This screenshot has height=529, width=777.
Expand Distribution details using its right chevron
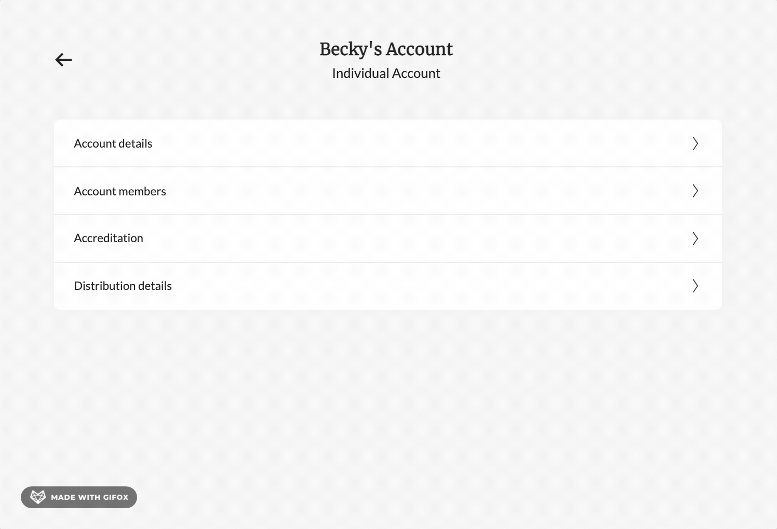(695, 286)
